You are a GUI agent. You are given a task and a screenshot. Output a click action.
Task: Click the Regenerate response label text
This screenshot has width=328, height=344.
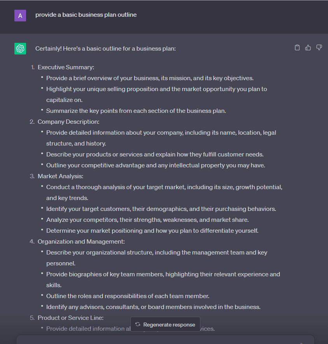pos(169,324)
